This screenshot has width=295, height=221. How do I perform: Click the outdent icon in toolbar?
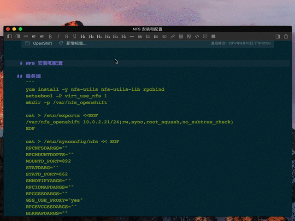point(34,36)
